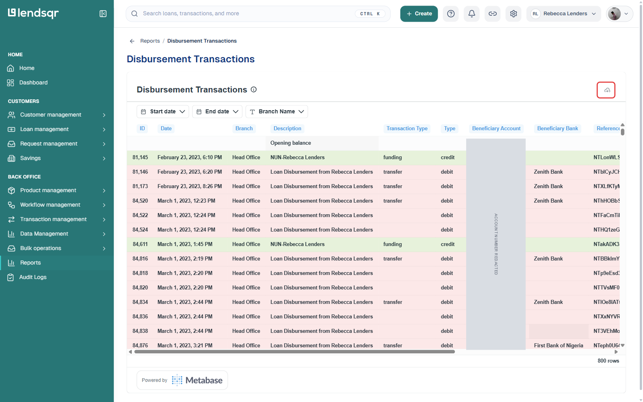
Task: Click the Dashboard sidebar icon
Action: click(11, 83)
